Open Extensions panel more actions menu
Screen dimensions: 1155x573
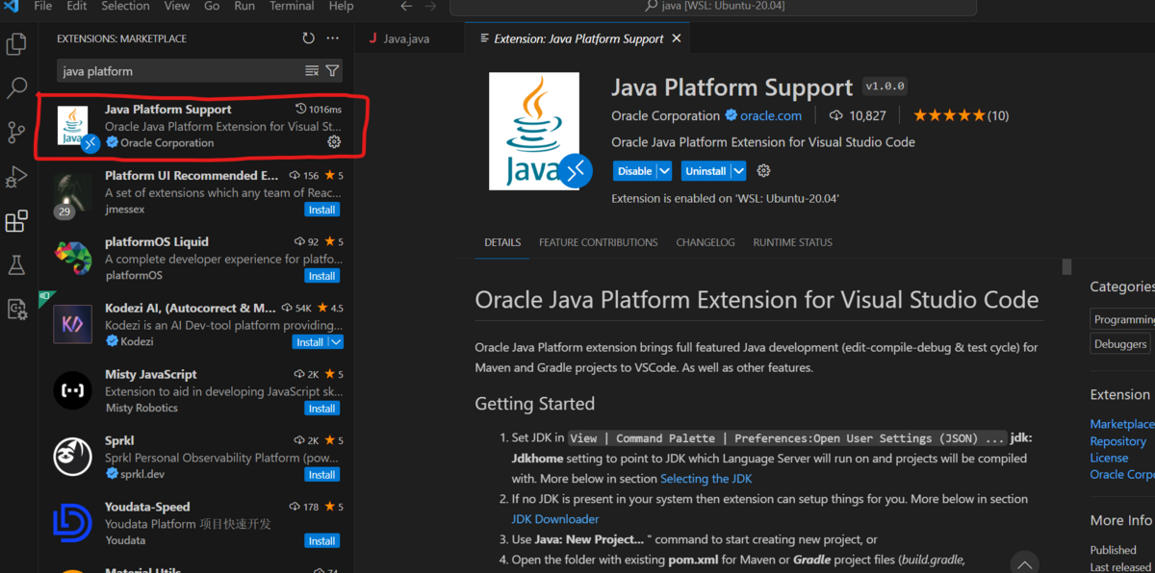tap(332, 38)
